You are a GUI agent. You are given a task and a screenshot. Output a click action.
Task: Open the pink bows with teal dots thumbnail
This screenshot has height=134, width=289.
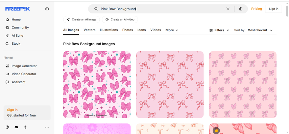[97, 85]
